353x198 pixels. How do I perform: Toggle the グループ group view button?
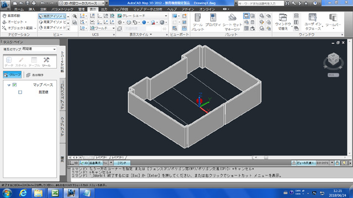[12, 75]
